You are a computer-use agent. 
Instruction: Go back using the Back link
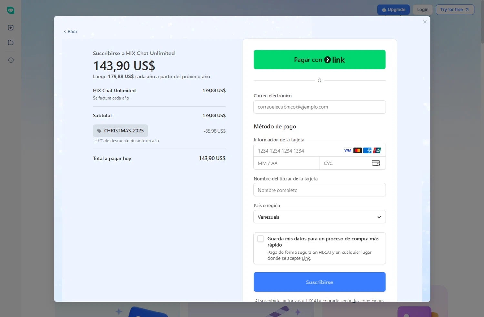(x=71, y=31)
